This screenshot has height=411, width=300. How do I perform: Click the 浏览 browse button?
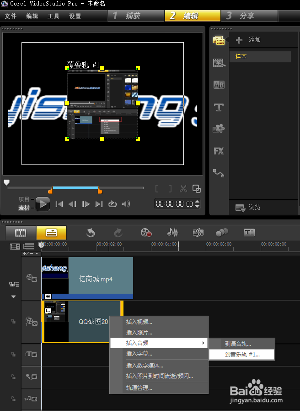click(248, 208)
